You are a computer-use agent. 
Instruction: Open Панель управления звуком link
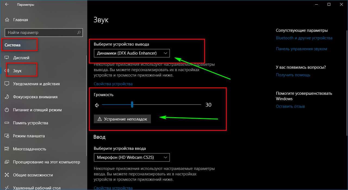[302, 49]
